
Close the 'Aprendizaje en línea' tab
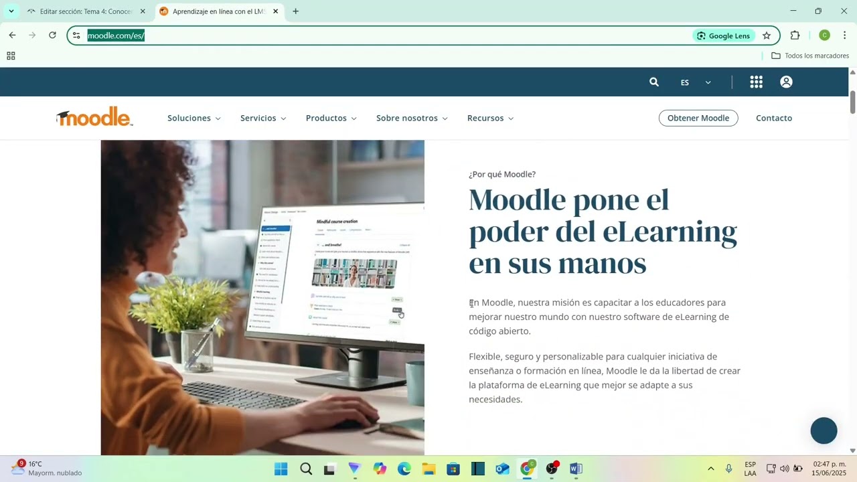click(275, 11)
